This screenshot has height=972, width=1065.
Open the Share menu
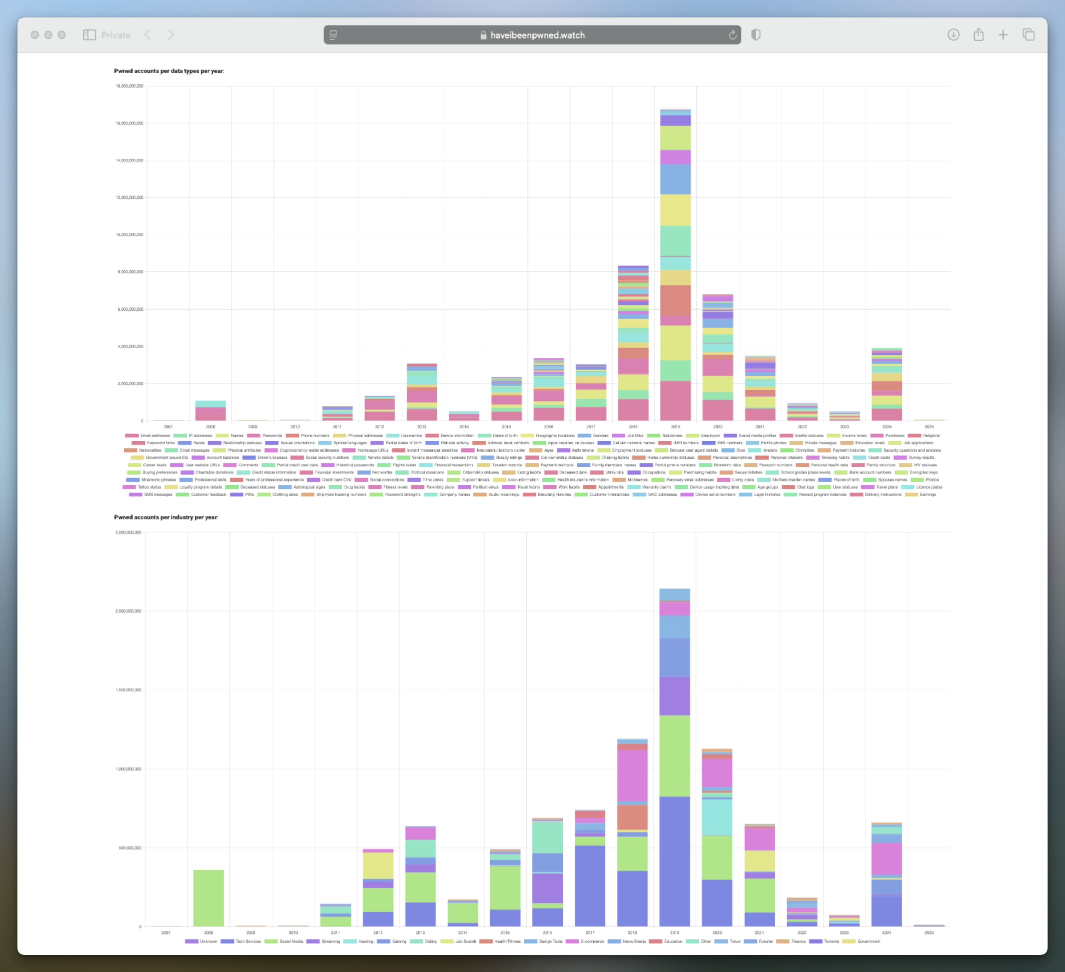(978, 35)
